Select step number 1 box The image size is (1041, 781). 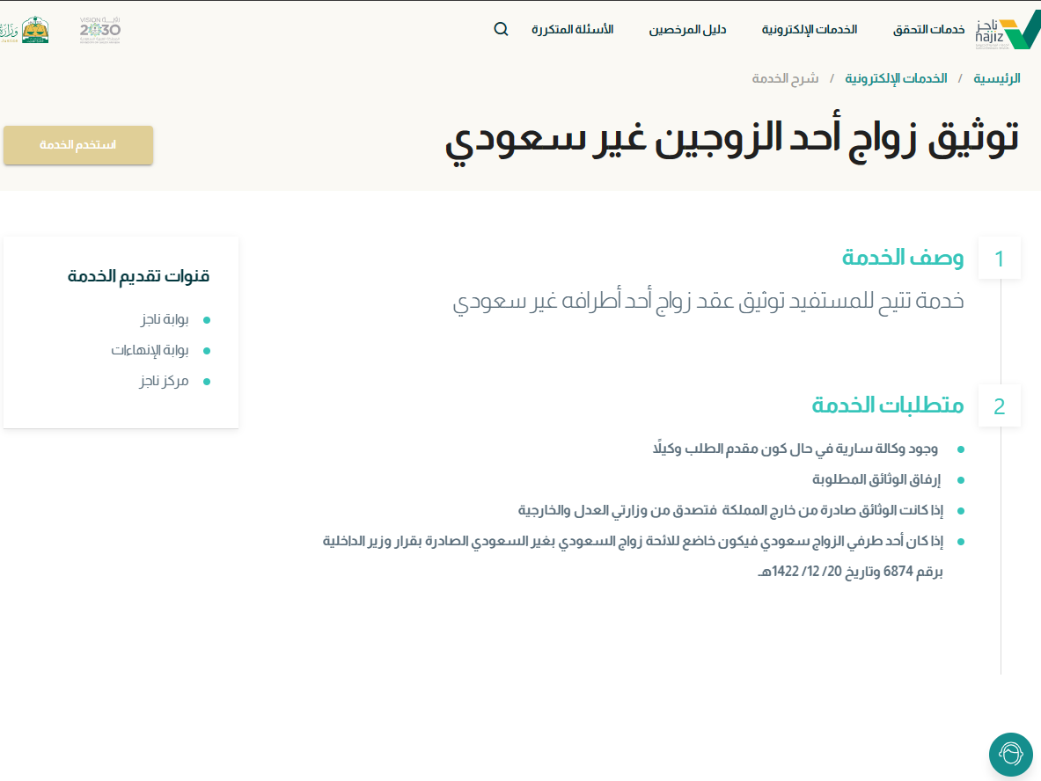999,259
